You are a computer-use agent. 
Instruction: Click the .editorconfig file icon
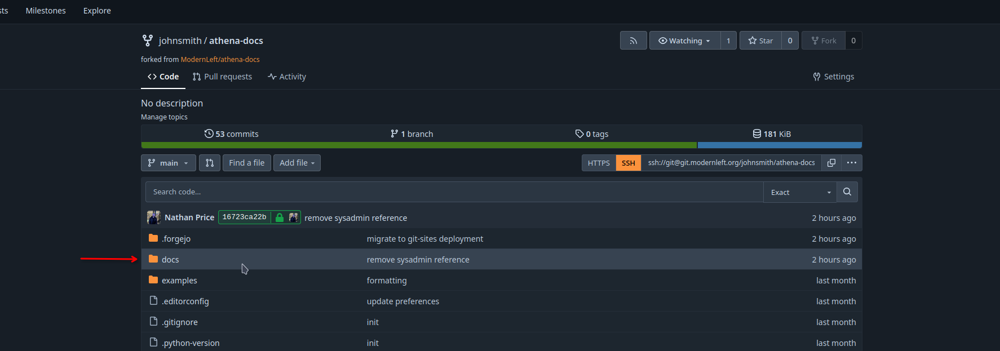(153, 301)
